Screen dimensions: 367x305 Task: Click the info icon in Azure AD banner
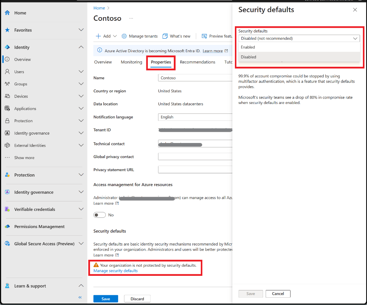(100, 50)
